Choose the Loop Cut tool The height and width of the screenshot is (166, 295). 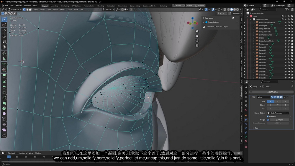point(4,92)
